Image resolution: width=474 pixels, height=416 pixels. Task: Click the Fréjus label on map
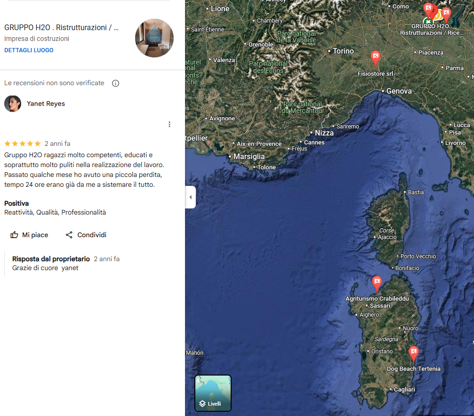tap(299, 149)
